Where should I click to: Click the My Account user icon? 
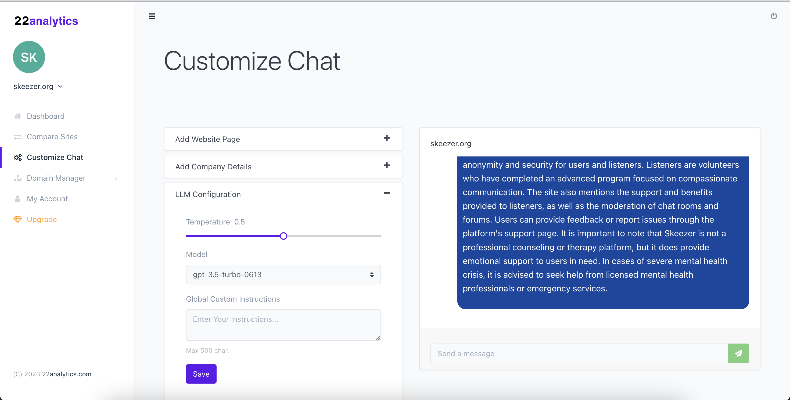point(18,199)
